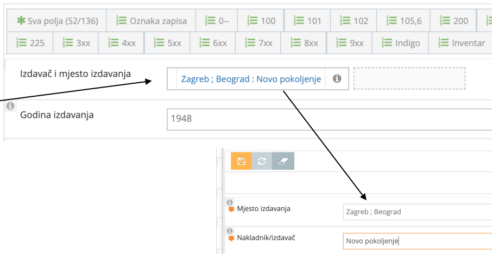This screenshot has height=254, width=492.
Task: Click the Godina izdavanja field with 1948
Action: click(330, 119)
